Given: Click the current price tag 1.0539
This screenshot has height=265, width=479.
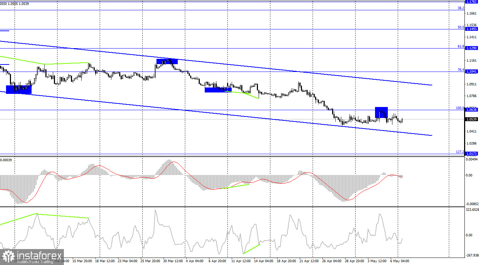Looking at the screenshot, I should [472, 119].
